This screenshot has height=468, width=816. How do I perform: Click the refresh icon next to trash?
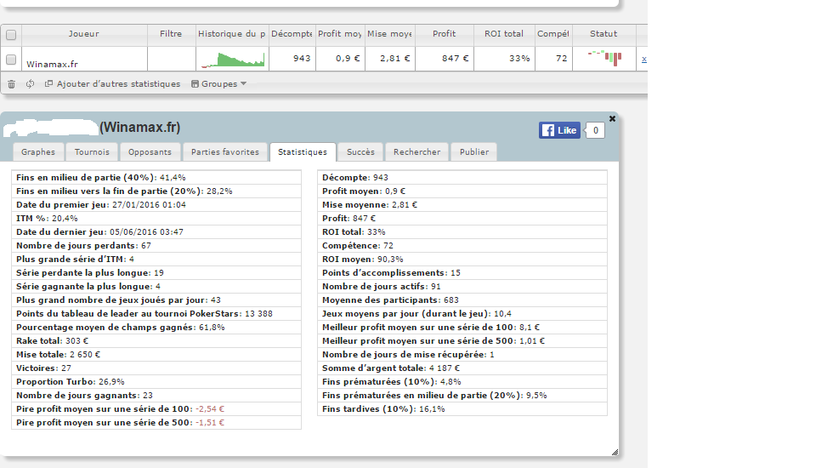click(31, 84)
